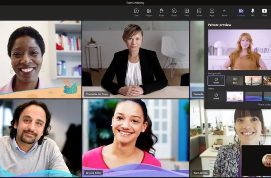The width and height of the screenshot is (271, 178).
Task: Mute the Mic
Action: 253,12
